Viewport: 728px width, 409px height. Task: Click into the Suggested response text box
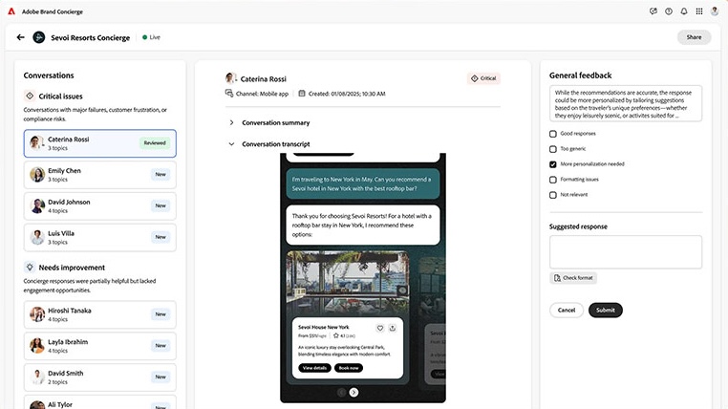click(x=626, y=252)
